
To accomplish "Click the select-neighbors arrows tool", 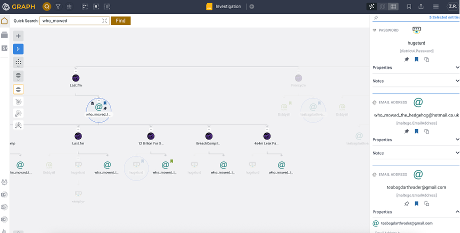I will click(18, 125).
